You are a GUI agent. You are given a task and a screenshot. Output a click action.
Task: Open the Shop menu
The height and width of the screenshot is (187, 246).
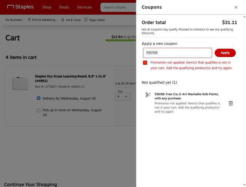[47, 7]
